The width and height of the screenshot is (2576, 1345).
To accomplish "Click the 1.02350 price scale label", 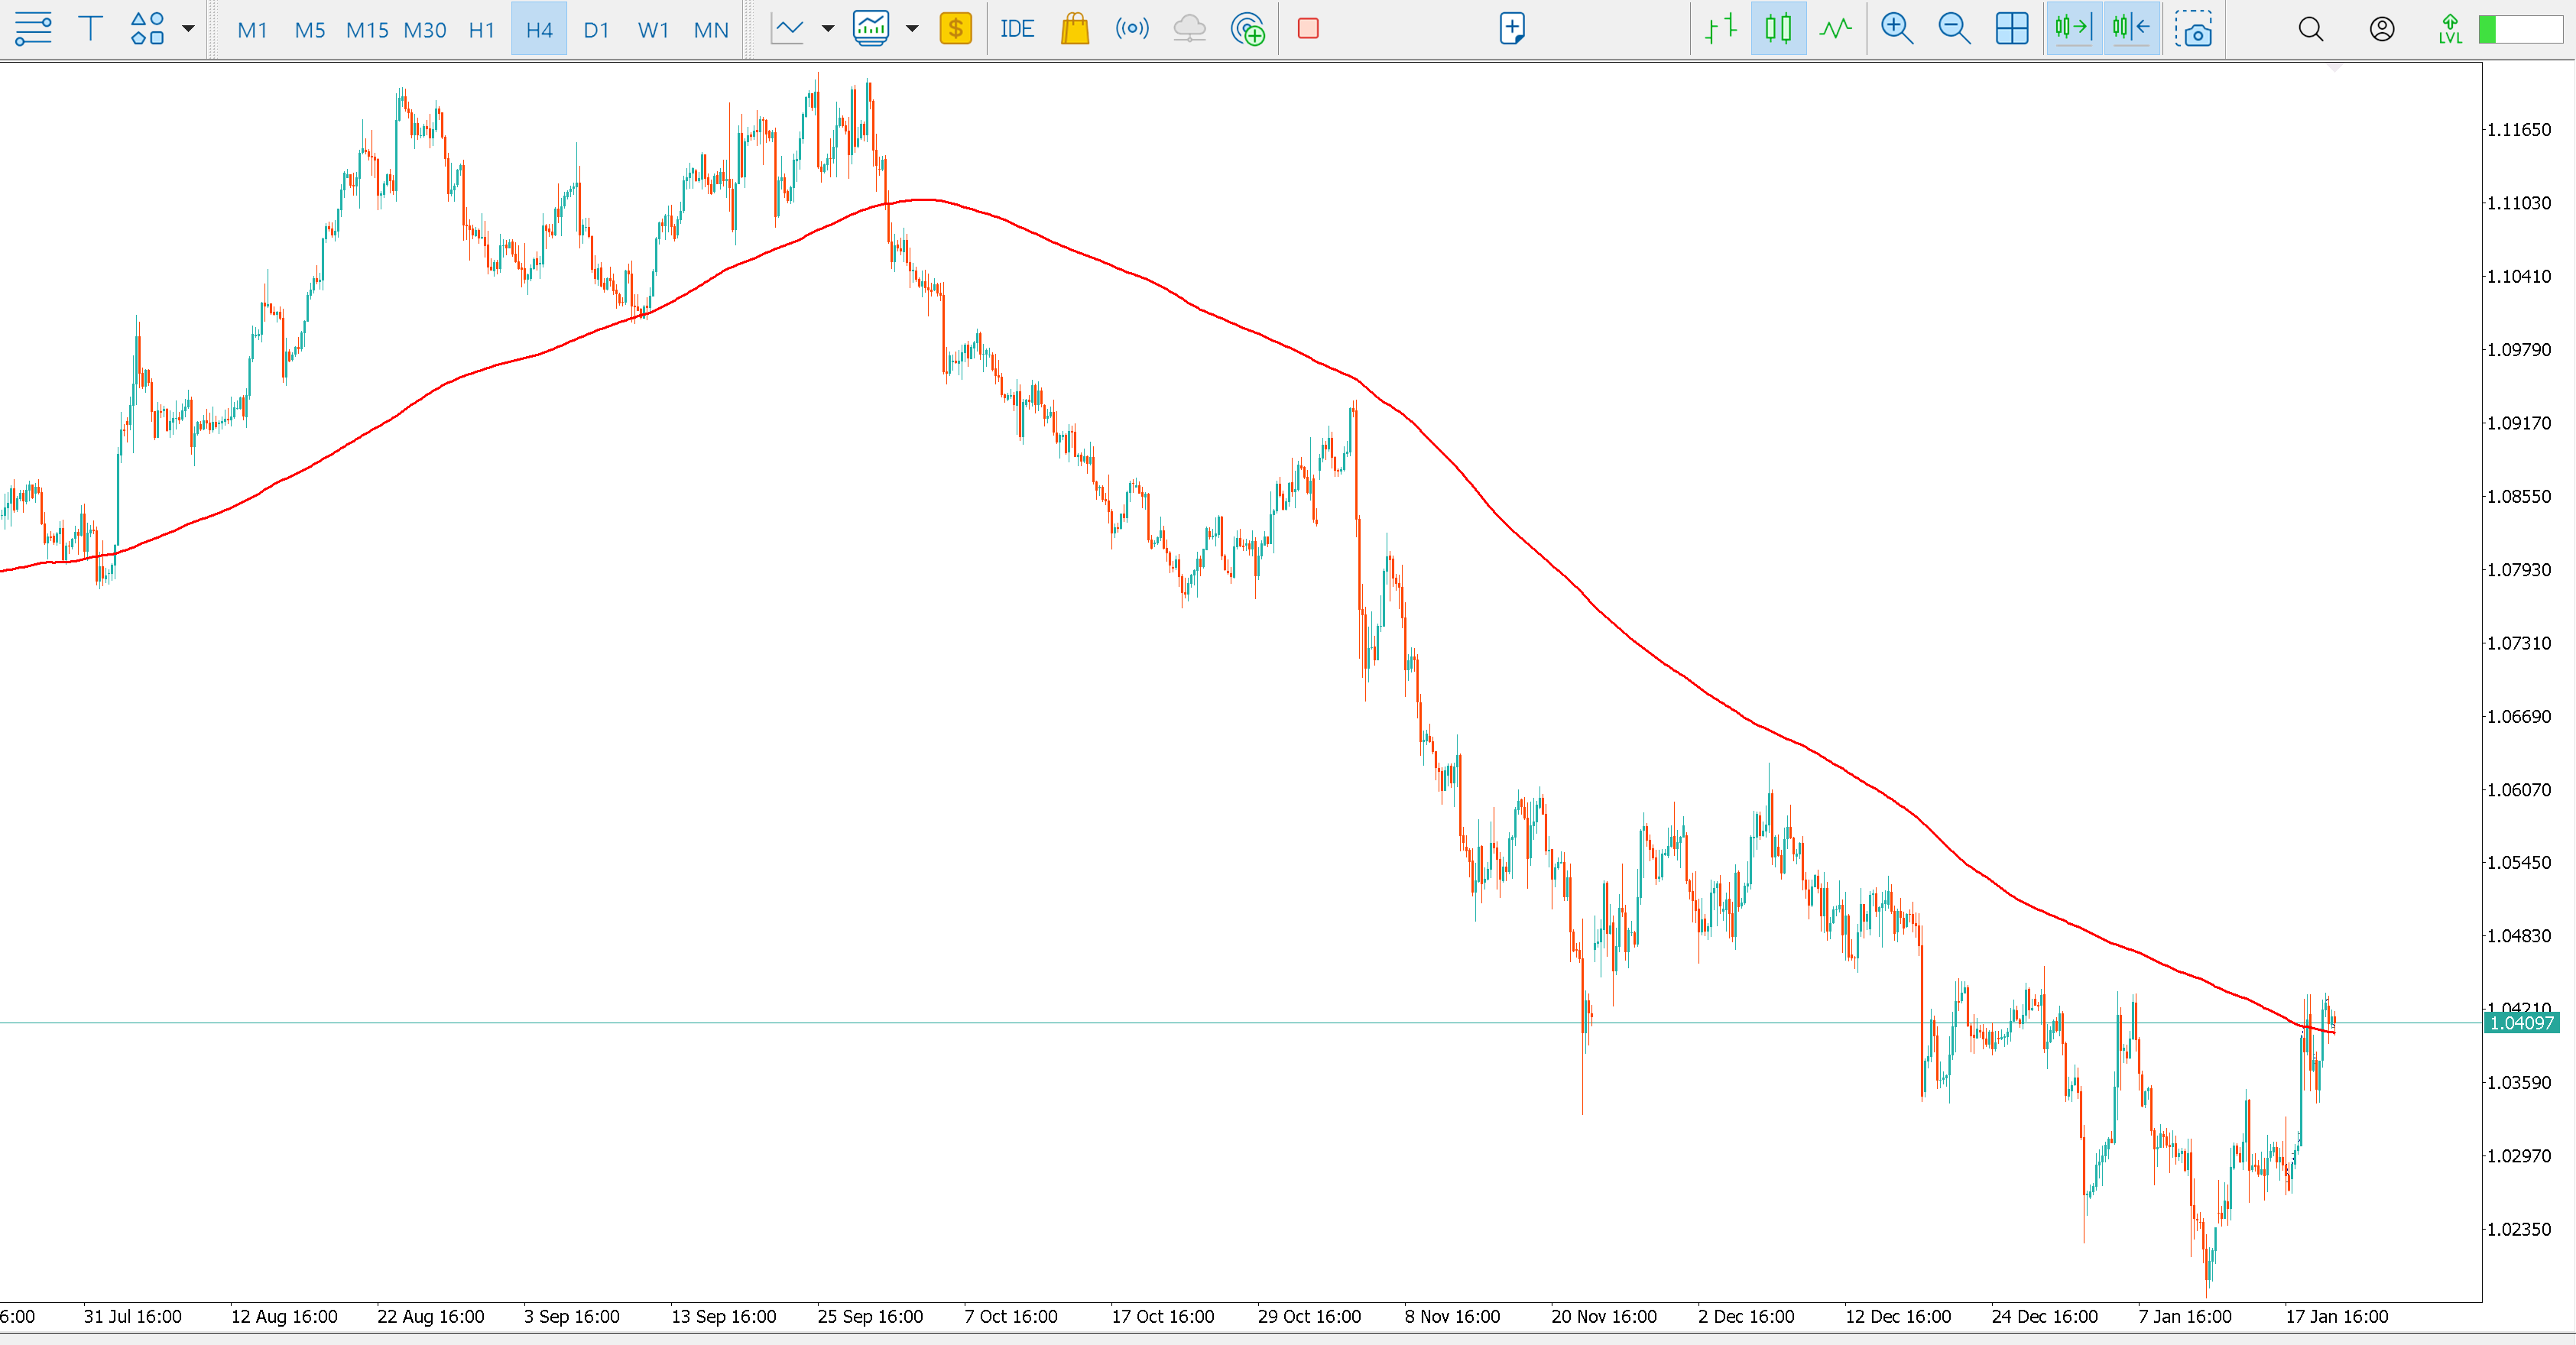I will (x=2519, y=1230).
